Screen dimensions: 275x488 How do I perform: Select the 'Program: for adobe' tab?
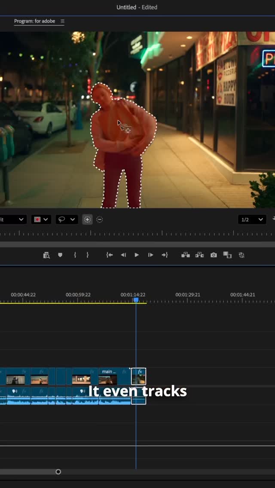point(34,21)
